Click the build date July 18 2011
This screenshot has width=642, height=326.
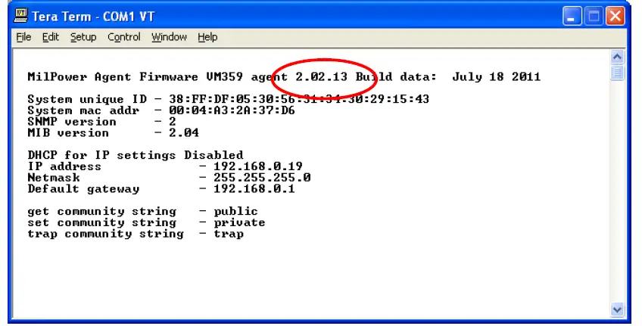tap(496, 77)
